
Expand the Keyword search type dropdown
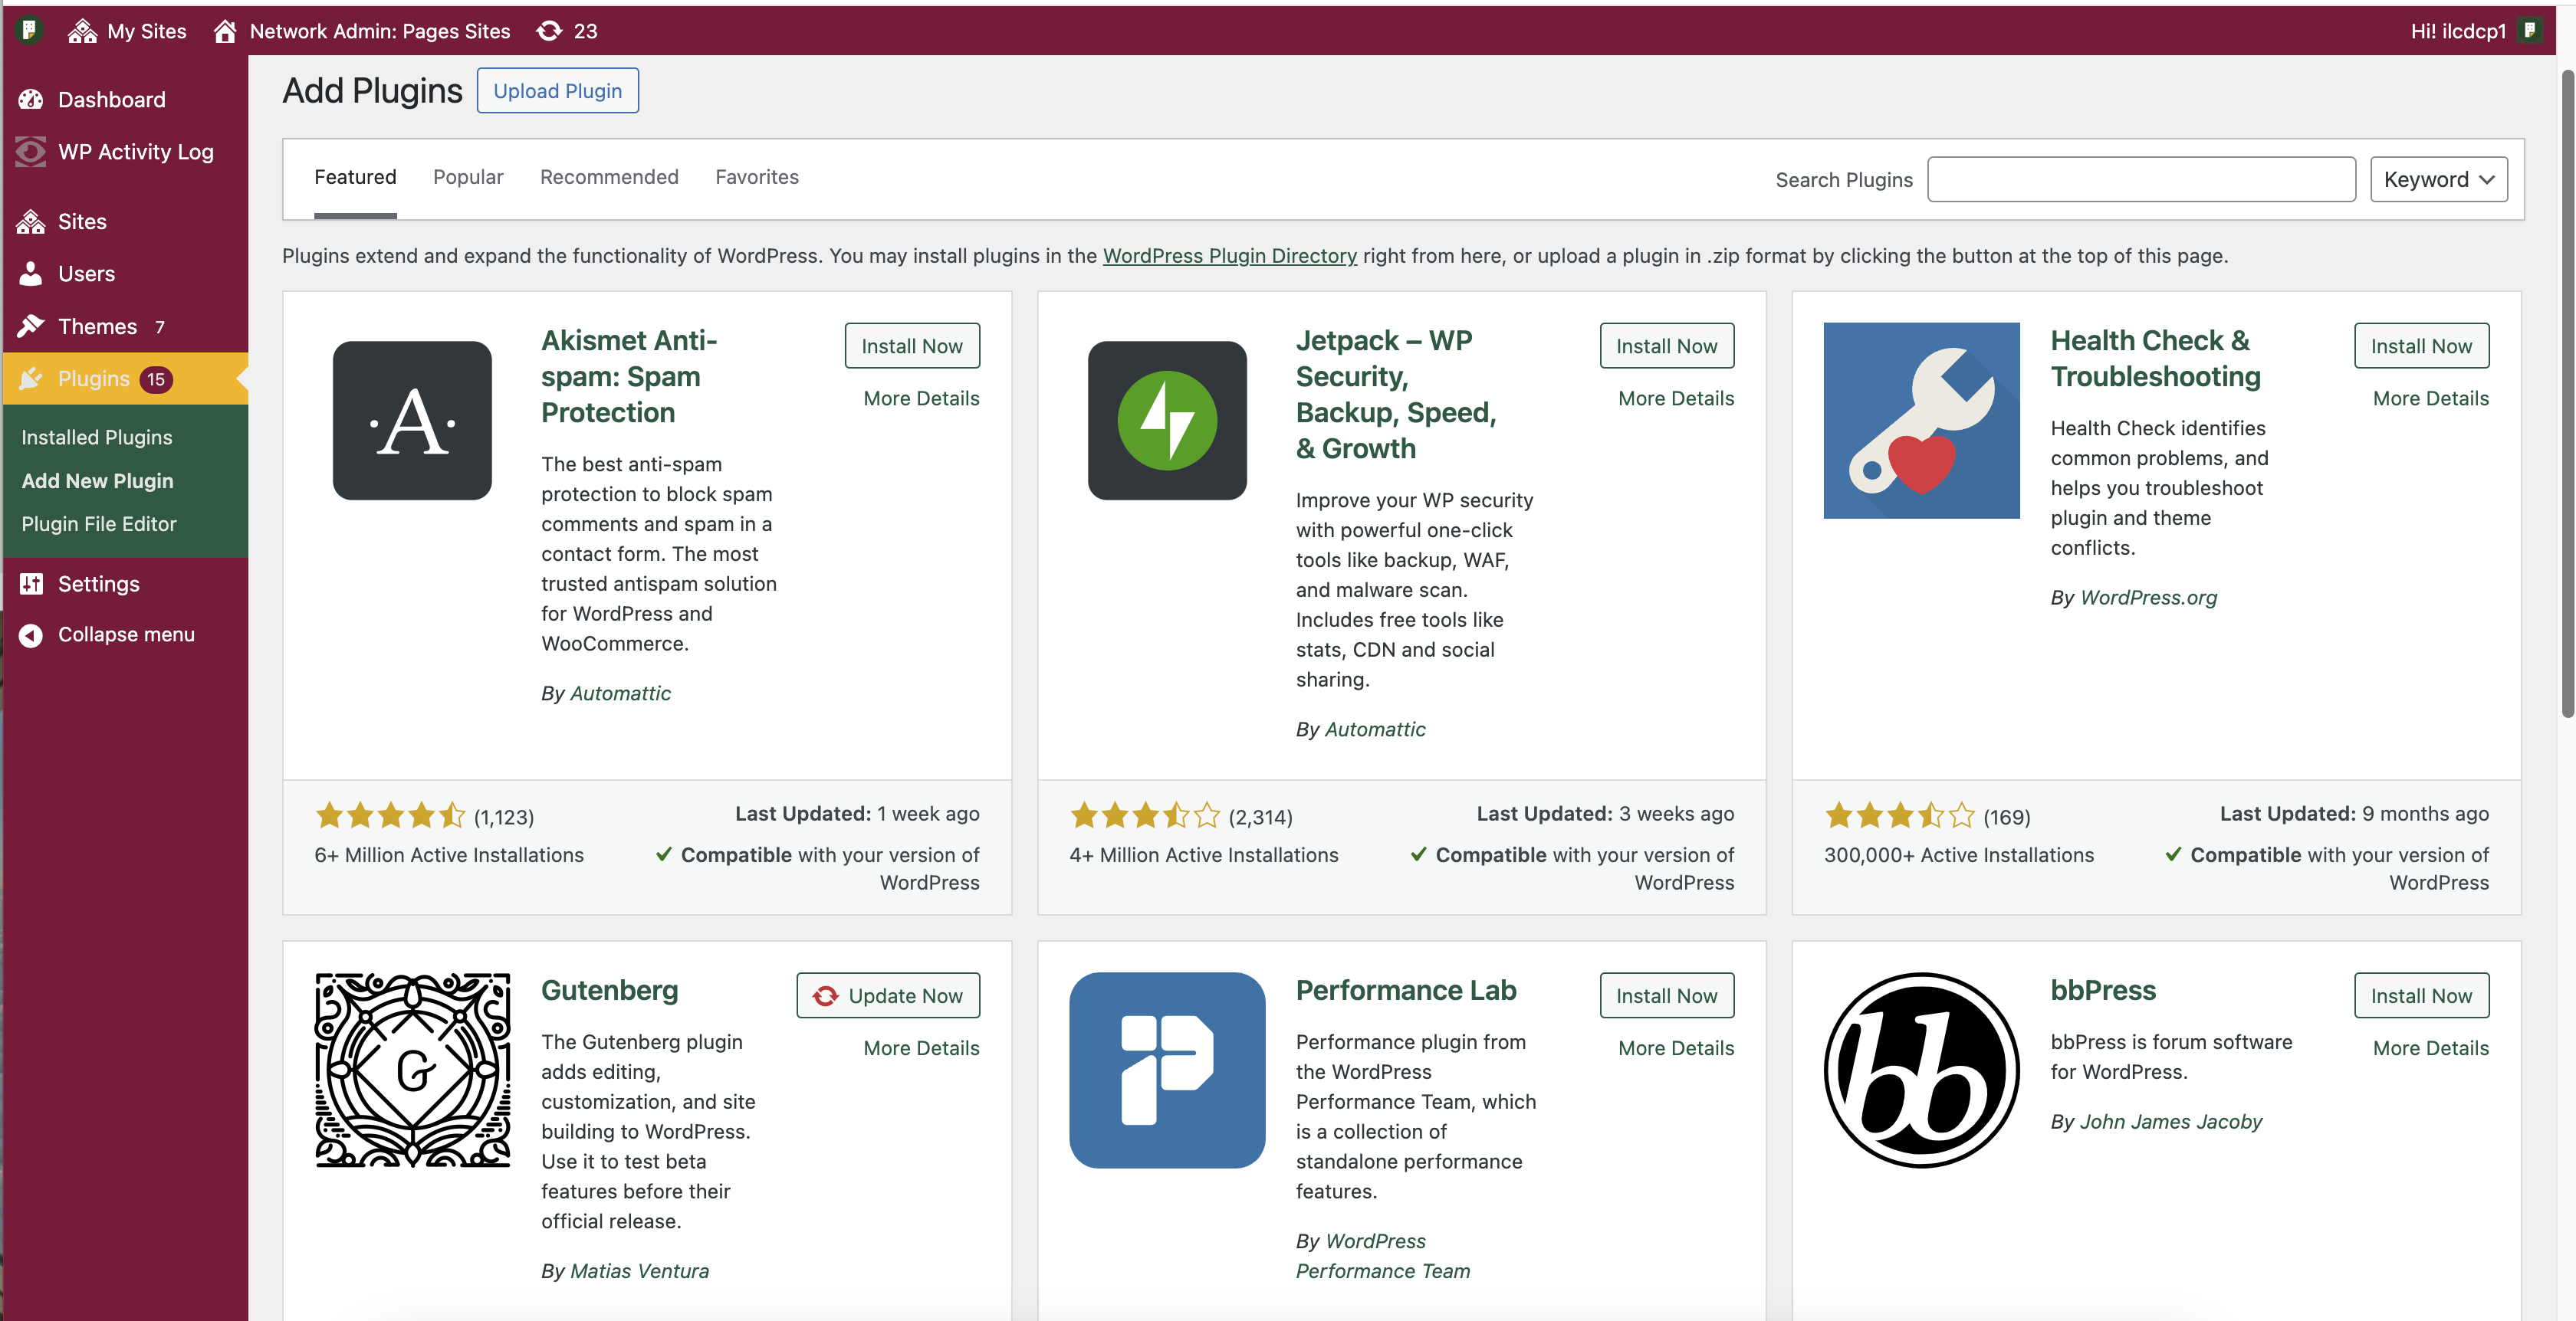pos(2438,179)
